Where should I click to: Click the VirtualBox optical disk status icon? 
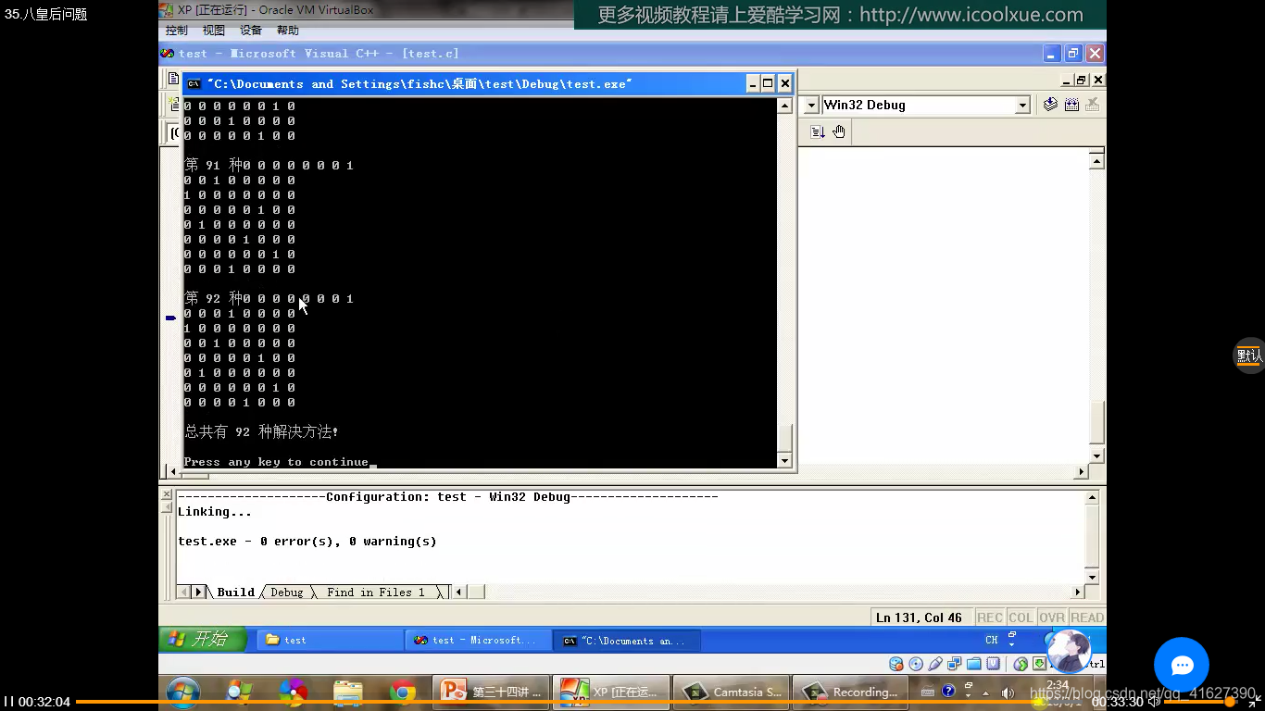click(916, 664)
